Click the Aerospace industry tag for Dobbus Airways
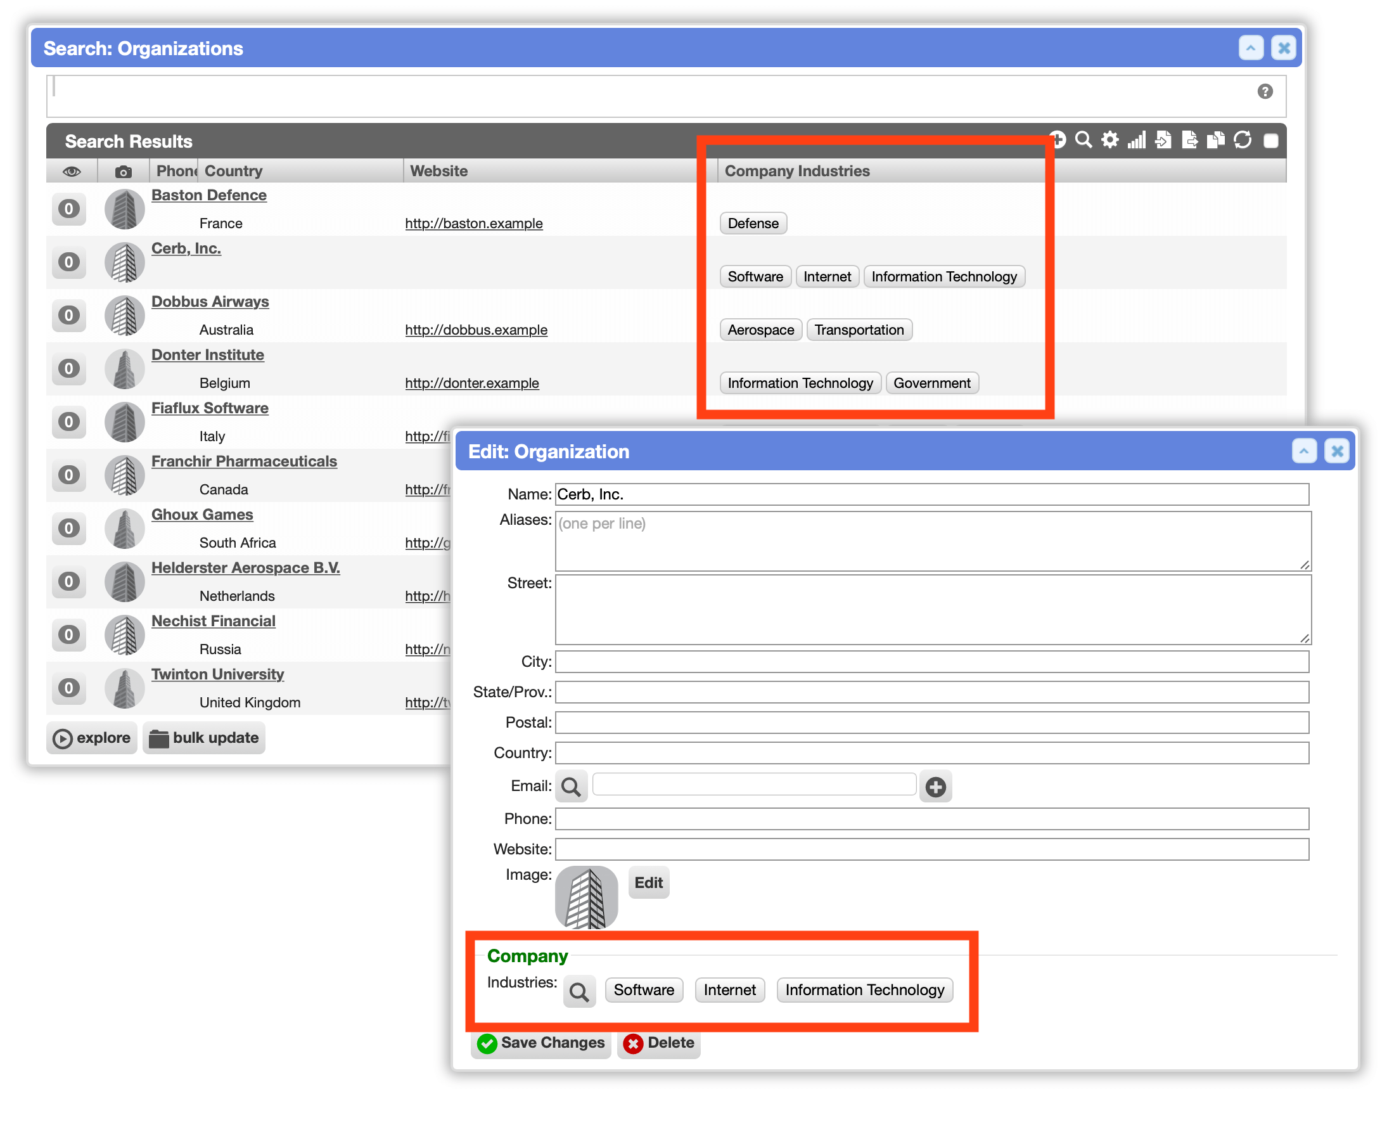 tap(761, 330)
